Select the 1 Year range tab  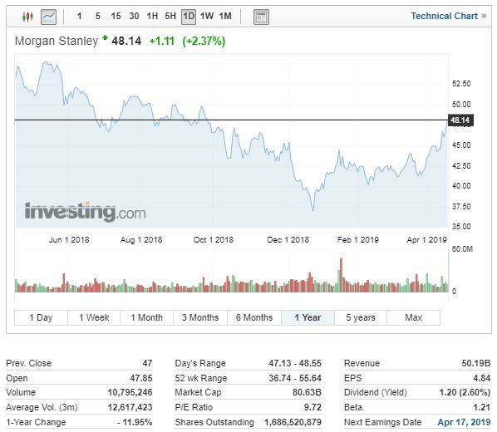(308, 317)
